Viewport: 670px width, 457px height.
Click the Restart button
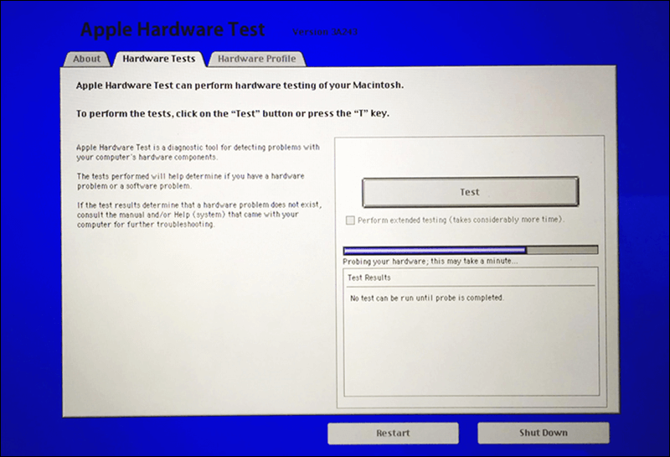[393, 433]
